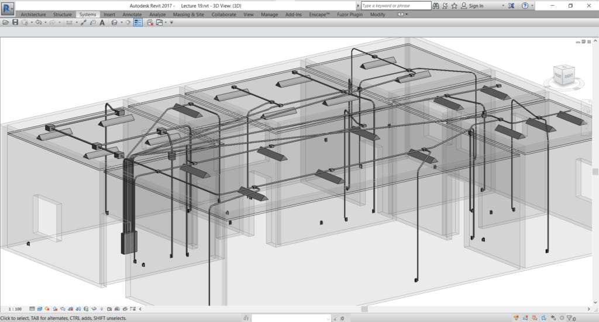Expand the Help dropdown arrow

coord(532,6)
